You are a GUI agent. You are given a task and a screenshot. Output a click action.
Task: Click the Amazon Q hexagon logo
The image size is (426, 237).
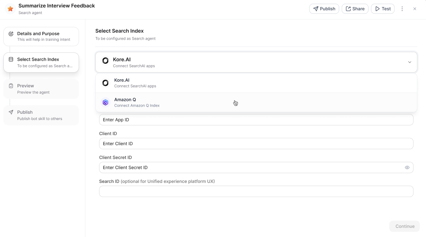click(x=105, y=103)
